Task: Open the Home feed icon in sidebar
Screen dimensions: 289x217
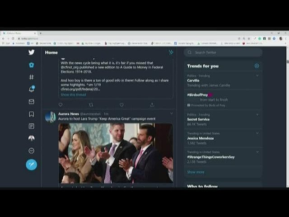Action: tap(32, 65)
